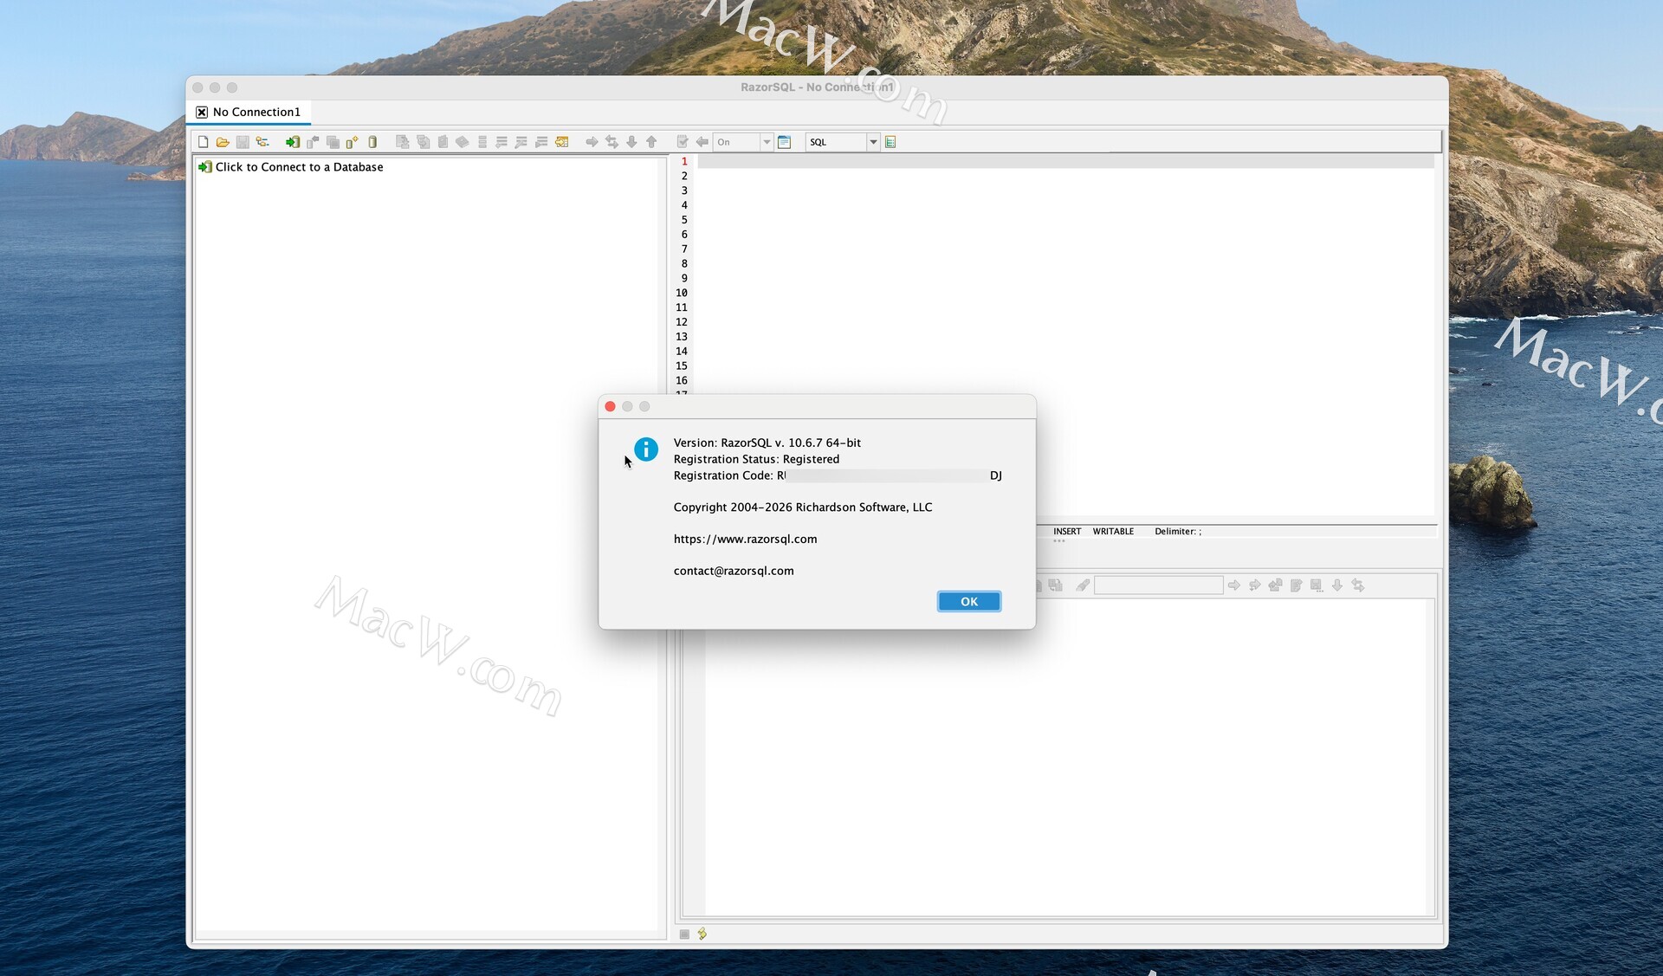Image resolution: width=1663 pixels, height=976 pixels.
Task: Click X icon on No Connection1 tab
Action: coord(202,113)
